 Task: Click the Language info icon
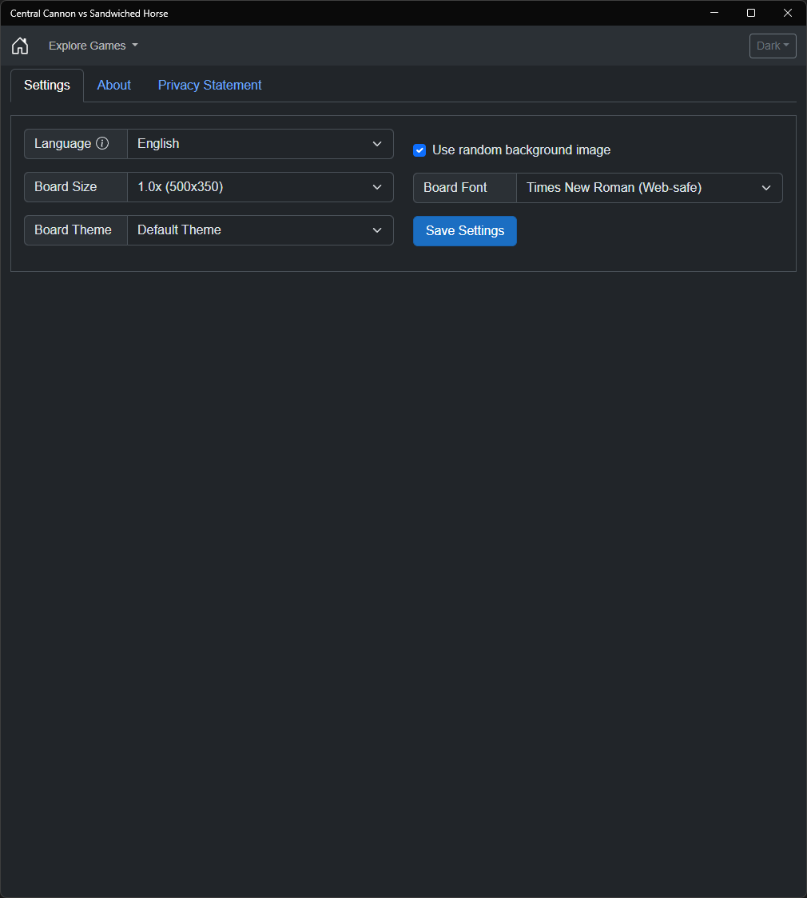pos(102,143)
